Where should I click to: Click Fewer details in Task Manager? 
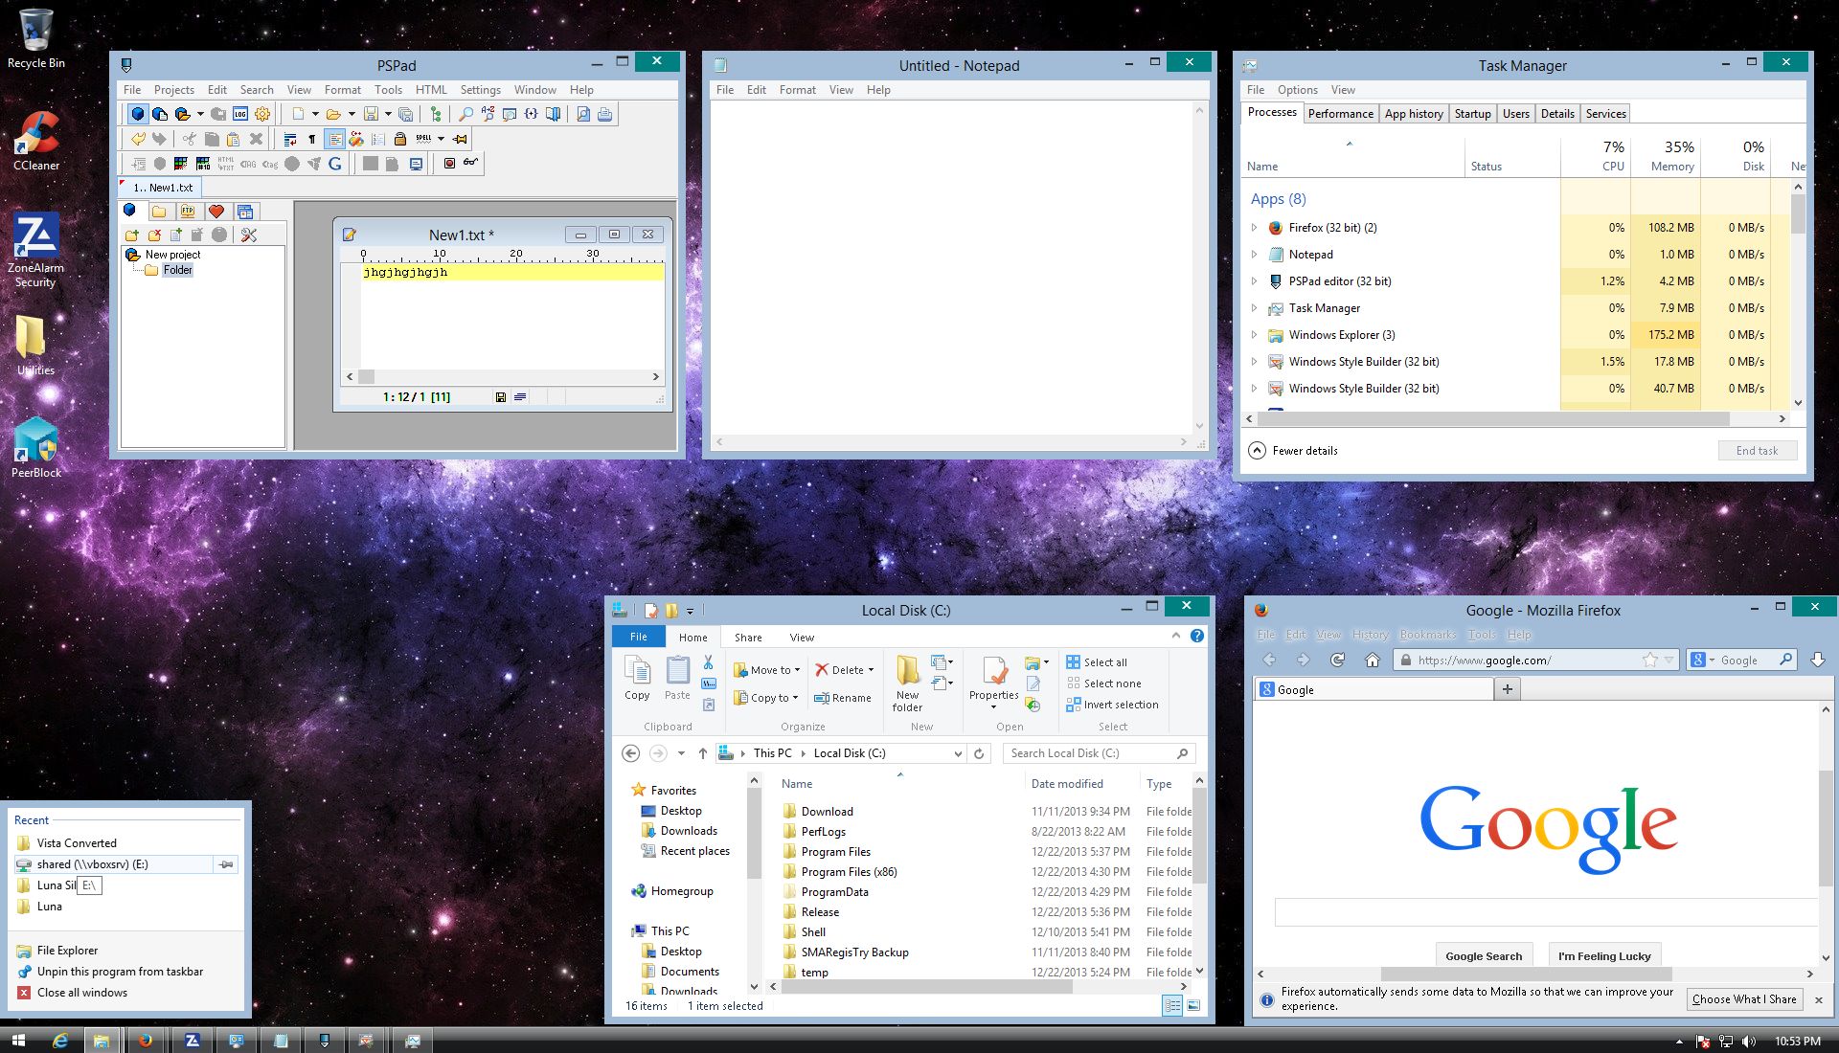[x=1294, y=450]
